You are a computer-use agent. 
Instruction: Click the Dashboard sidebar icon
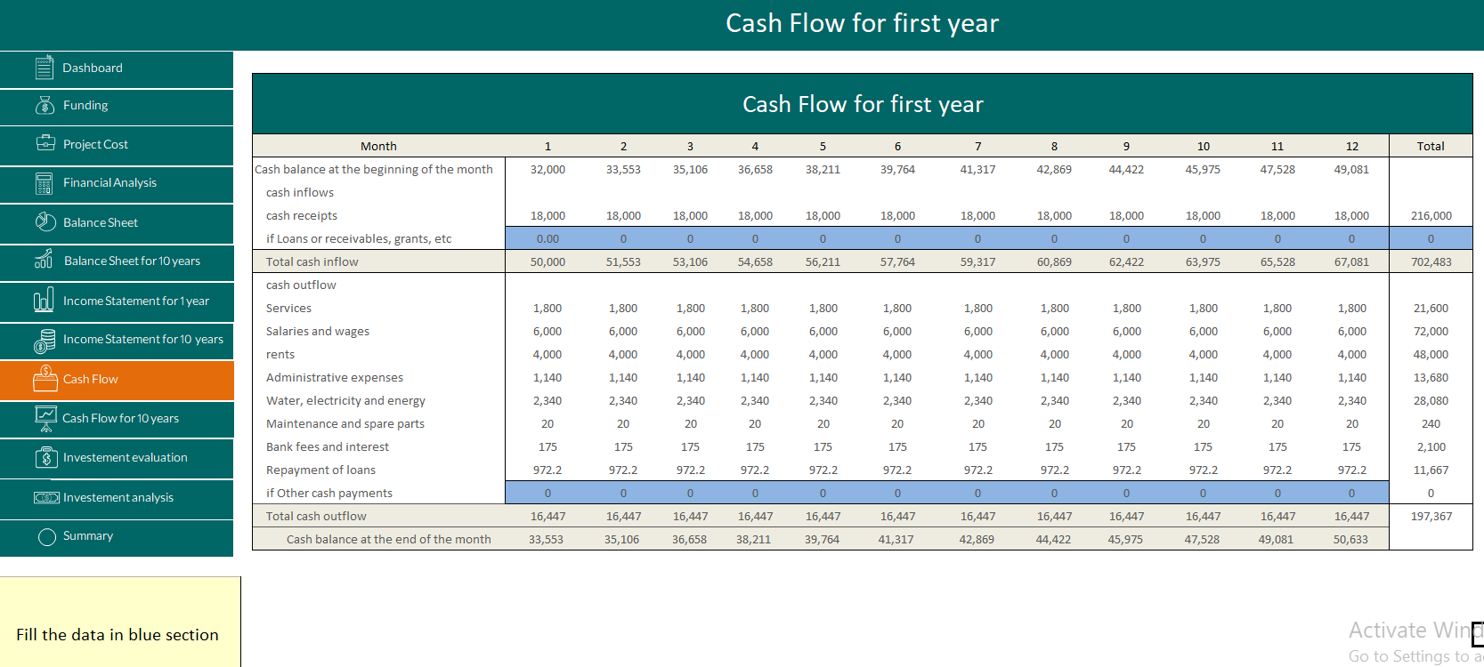pos(45,68)
